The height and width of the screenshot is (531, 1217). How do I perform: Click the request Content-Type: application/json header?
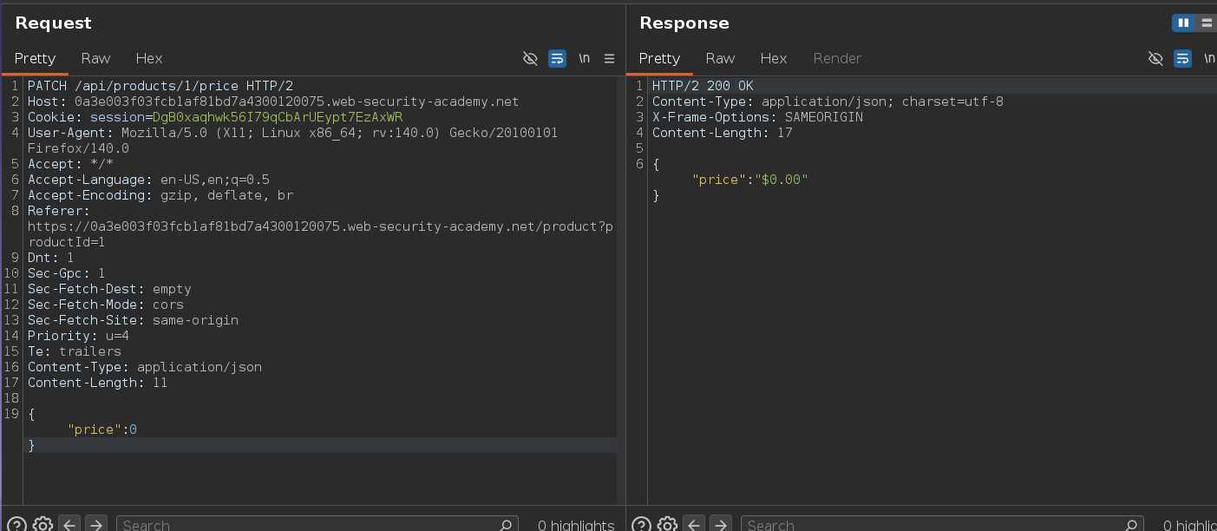[x=145, y=367]
